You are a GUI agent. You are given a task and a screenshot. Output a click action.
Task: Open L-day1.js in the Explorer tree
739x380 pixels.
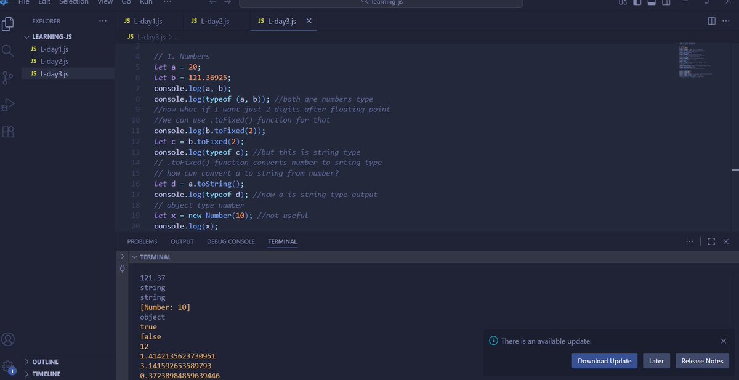[70, 49]
